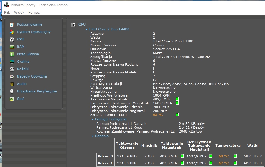The image size is (265, 167).
Task: Click the CPU chip icon in main panel header
Action: point(73,25)
